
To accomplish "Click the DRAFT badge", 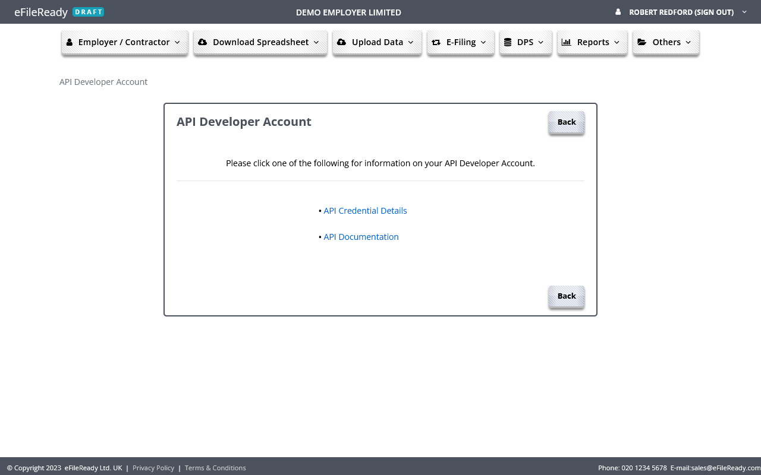I will click(x=89, y=12).
